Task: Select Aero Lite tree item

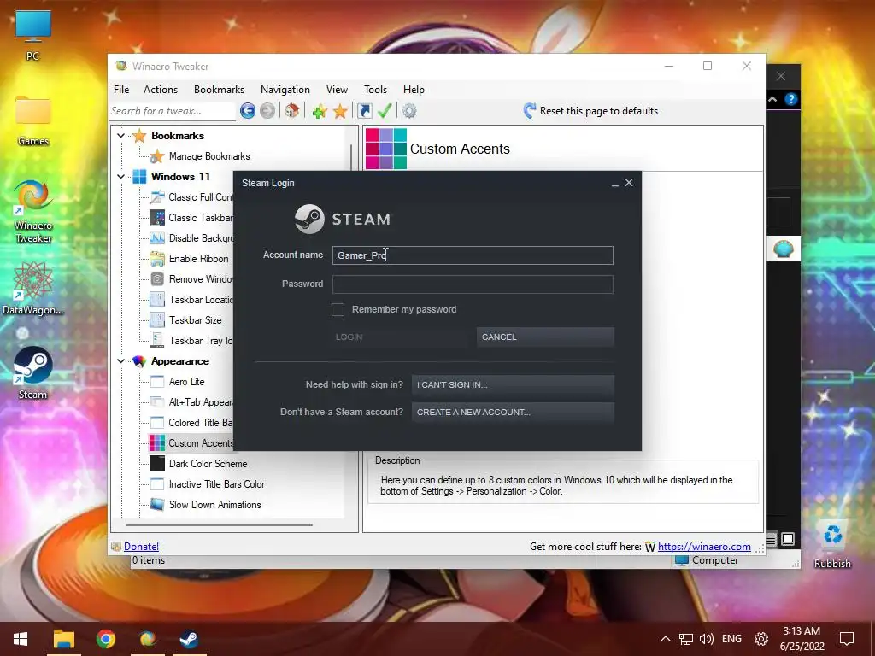Action: tap(186, 382)
